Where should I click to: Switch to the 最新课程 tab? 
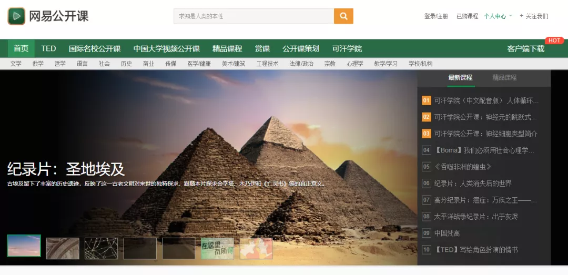[x=460, y=77]
